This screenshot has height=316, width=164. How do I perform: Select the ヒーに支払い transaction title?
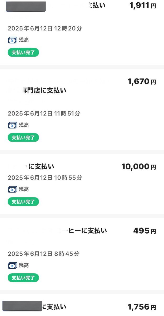point(88,231)
